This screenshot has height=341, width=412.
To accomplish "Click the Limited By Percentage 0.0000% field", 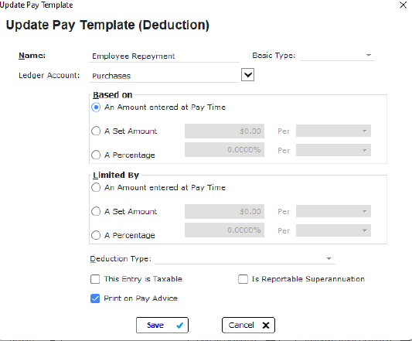I will (224, 230).
